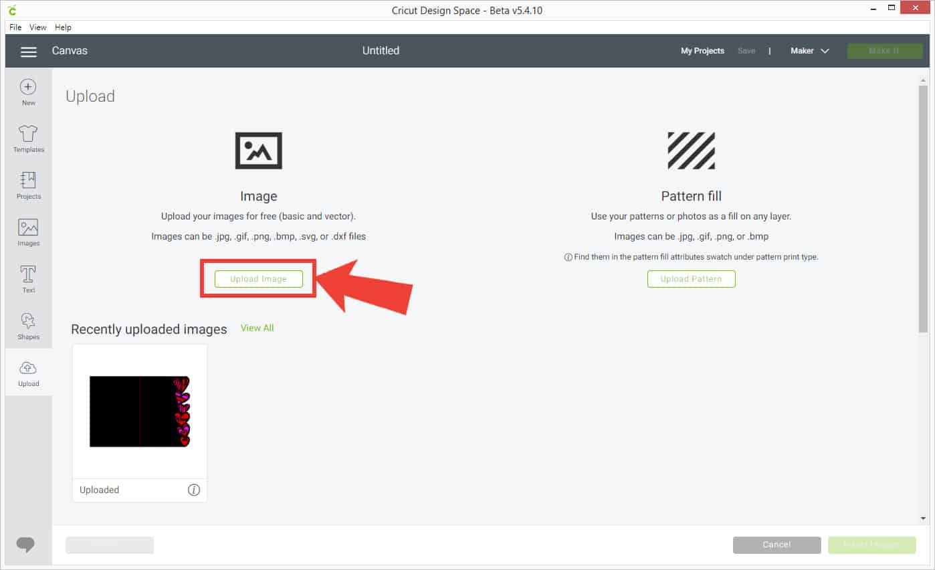Click the 'Upload' page heading

pos(90,96)
